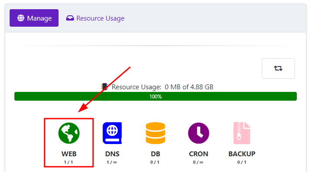
Task: Open the orange DB database icon
Action: point(155,133)
